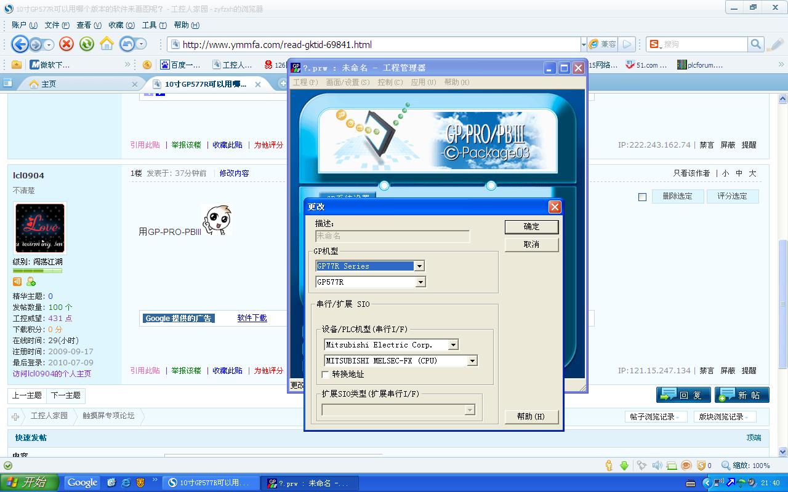Click the Internet Explorer quick launch icon
788x492 pixels.
pos(126,483)
